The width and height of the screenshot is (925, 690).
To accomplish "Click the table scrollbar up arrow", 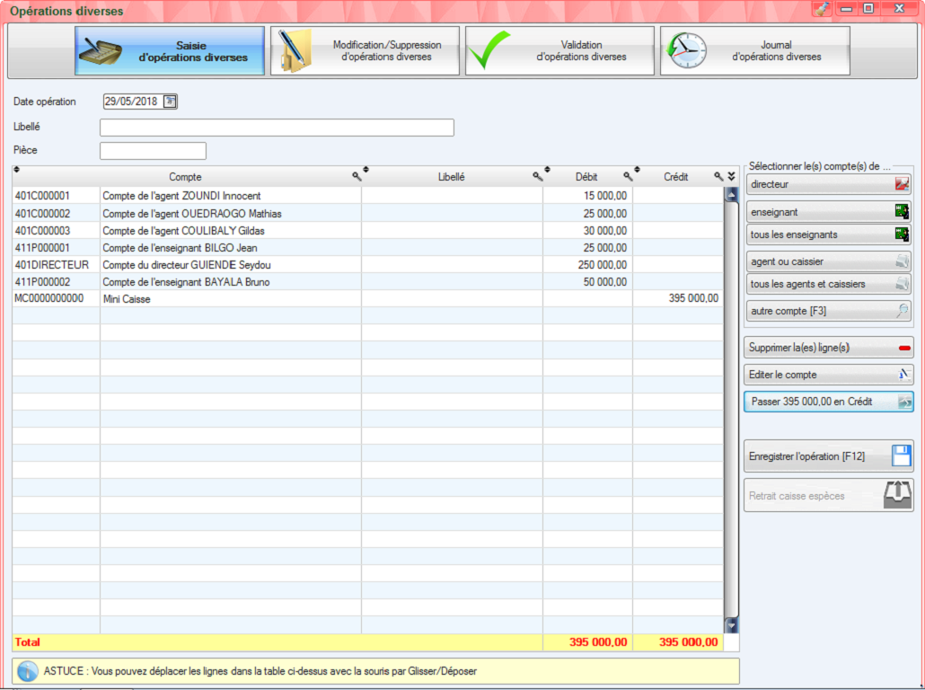I will (x=732, y=195).
